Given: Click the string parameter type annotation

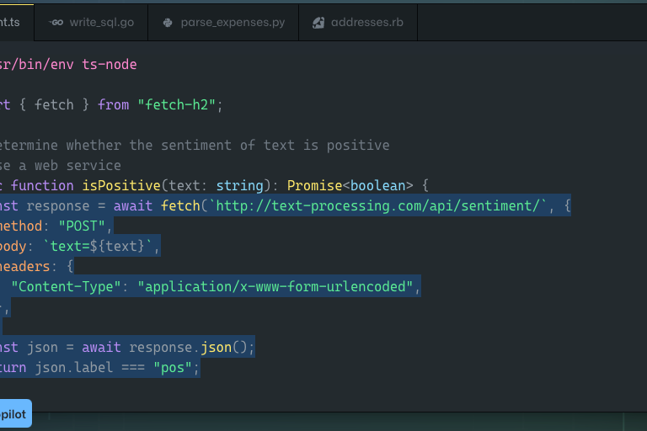Looking at the screenshot, I should [x=239, y=185].
